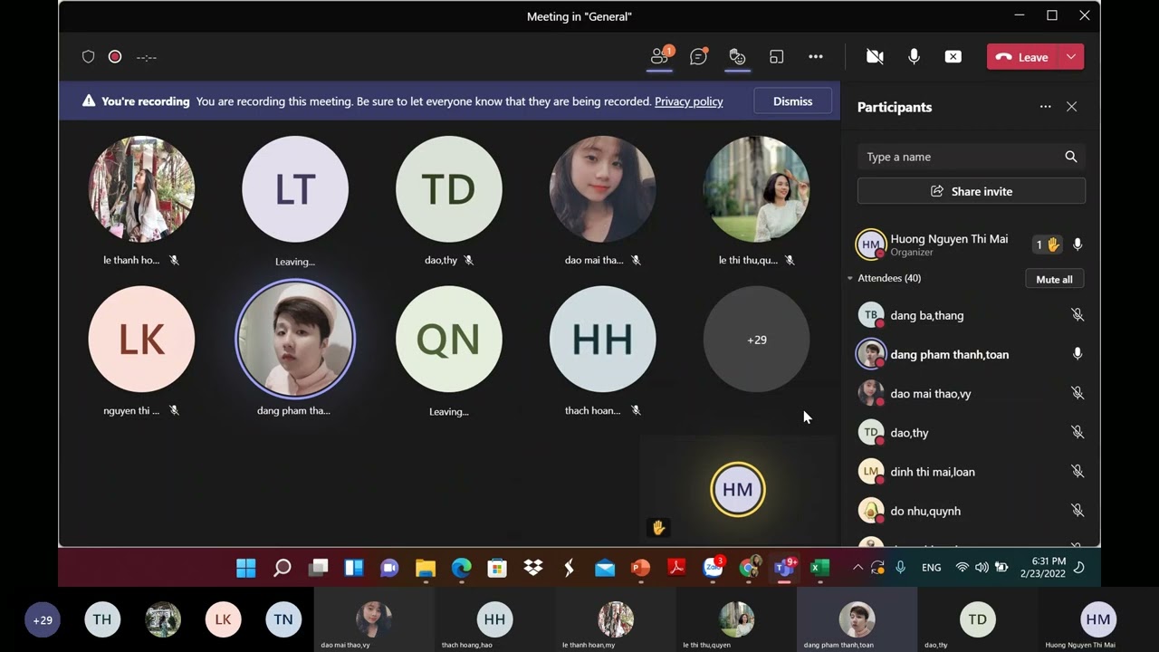This screenshot has height=652, width=1159.
Task: Open the meeting chat icon
Action: pyautogui.click(x=698, y=56)
